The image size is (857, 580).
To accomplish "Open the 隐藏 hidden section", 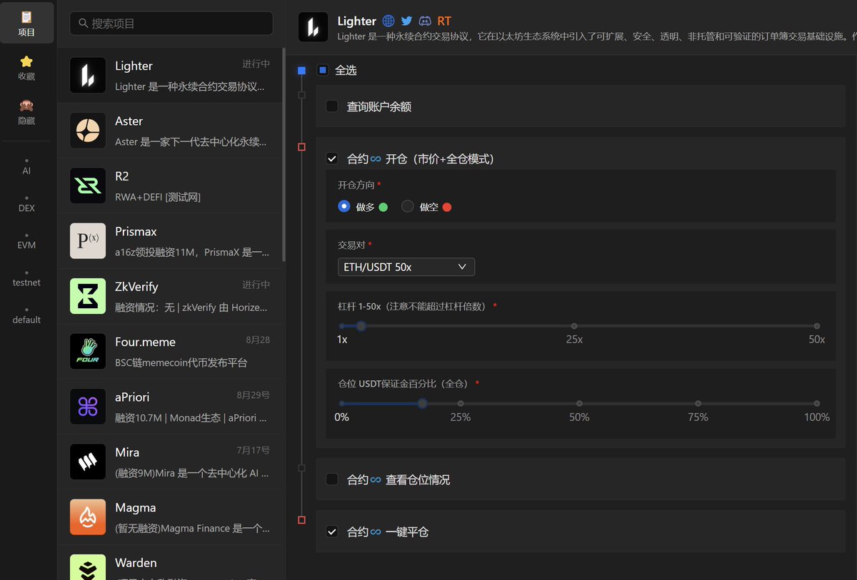I will (x=26, y=112).
